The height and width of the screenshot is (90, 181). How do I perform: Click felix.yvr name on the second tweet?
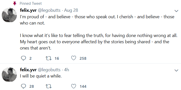pyautogui.click(x=28, y=70)
